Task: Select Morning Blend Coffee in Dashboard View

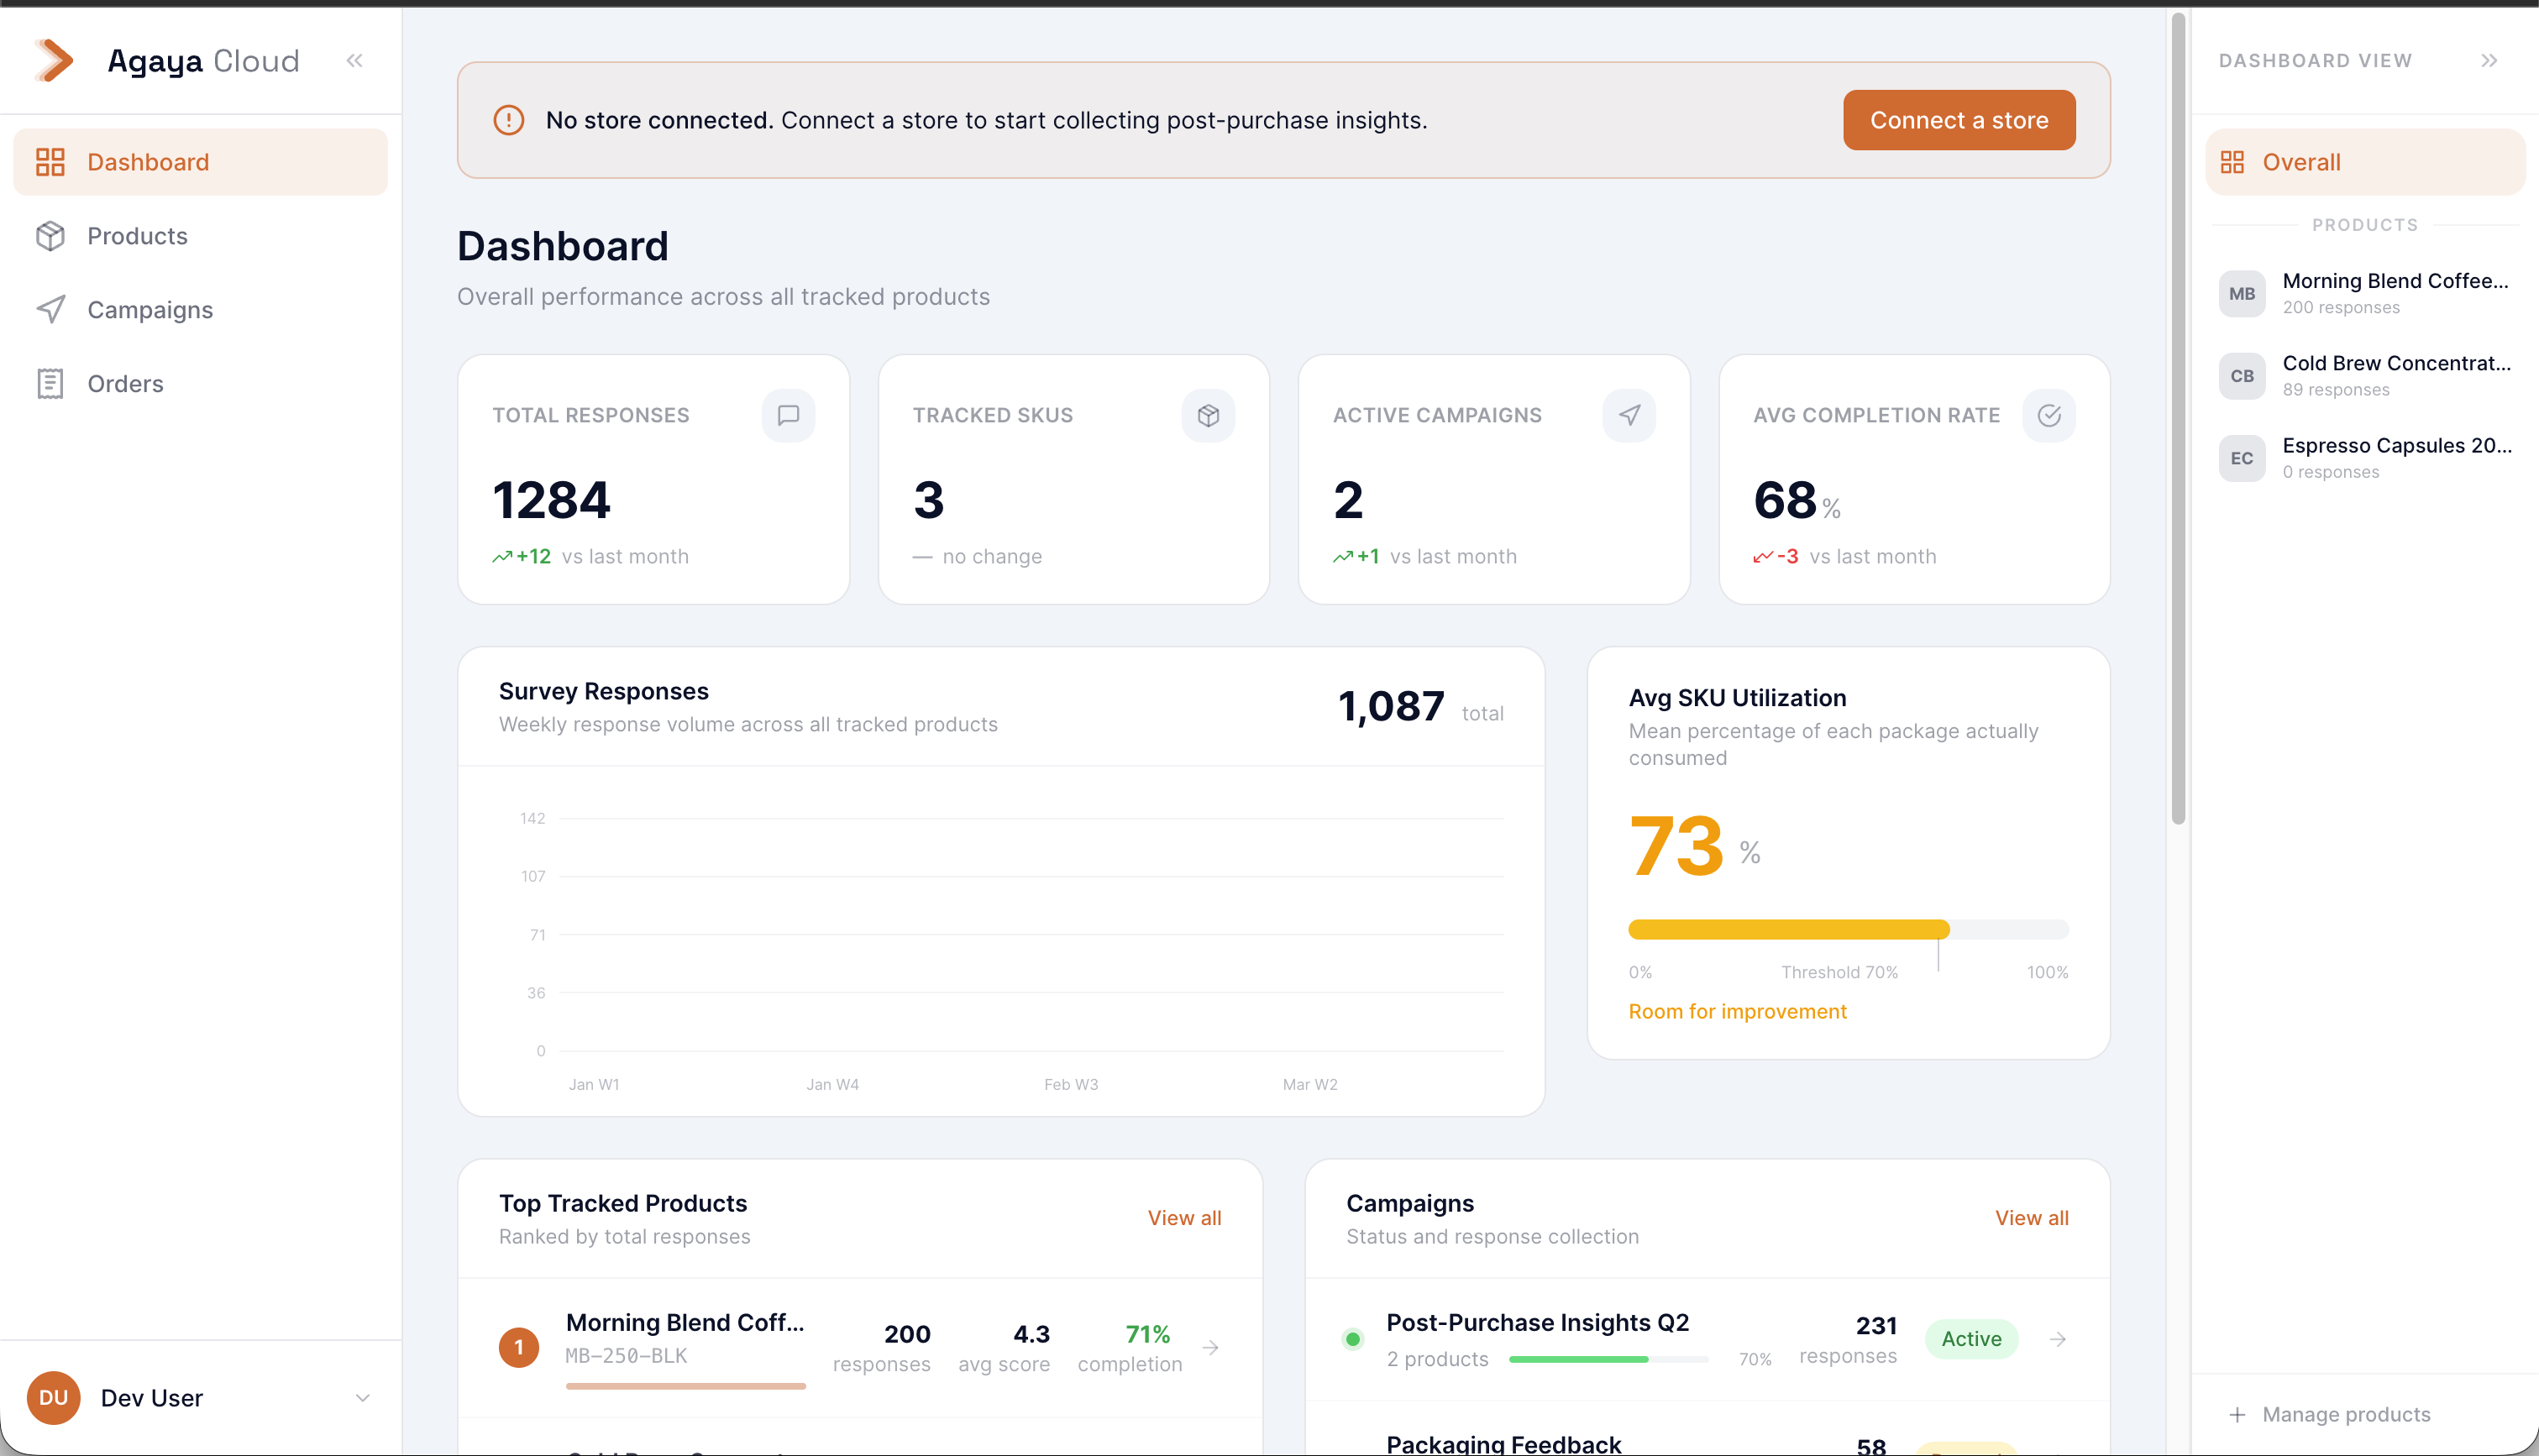Action: point(2365,293)
